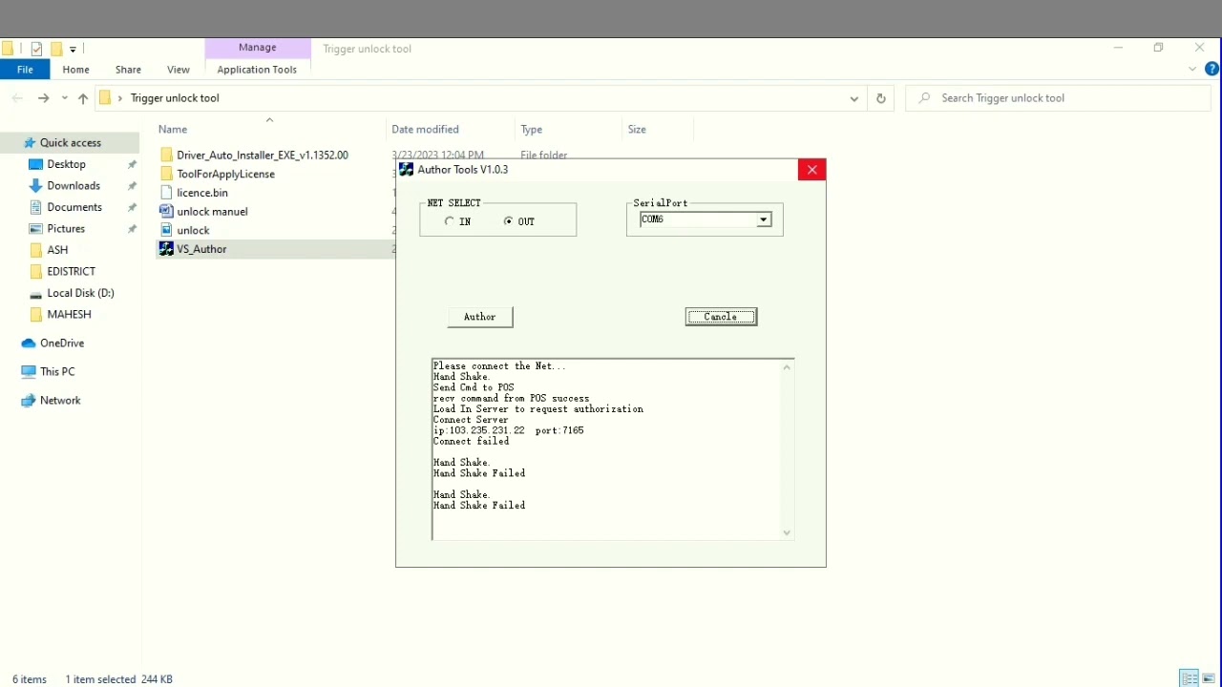Image resolution: width=1222 pixels, height=687 pixels.
Task: Open the Home ribbon tab
Action: click(75, 70)
